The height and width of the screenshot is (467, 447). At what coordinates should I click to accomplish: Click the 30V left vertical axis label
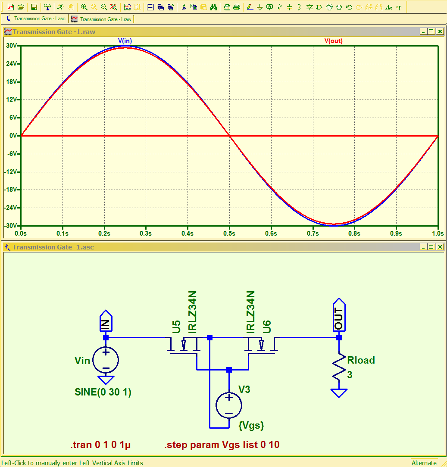coord(11,46)
